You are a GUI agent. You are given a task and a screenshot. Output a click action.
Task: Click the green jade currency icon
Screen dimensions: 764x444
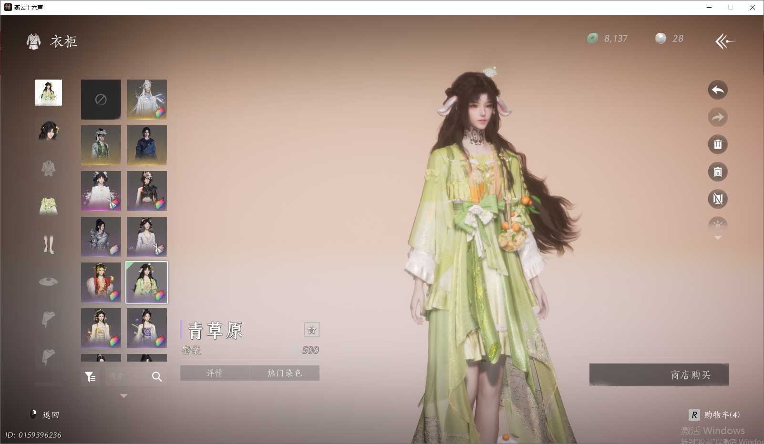[593, 39]
